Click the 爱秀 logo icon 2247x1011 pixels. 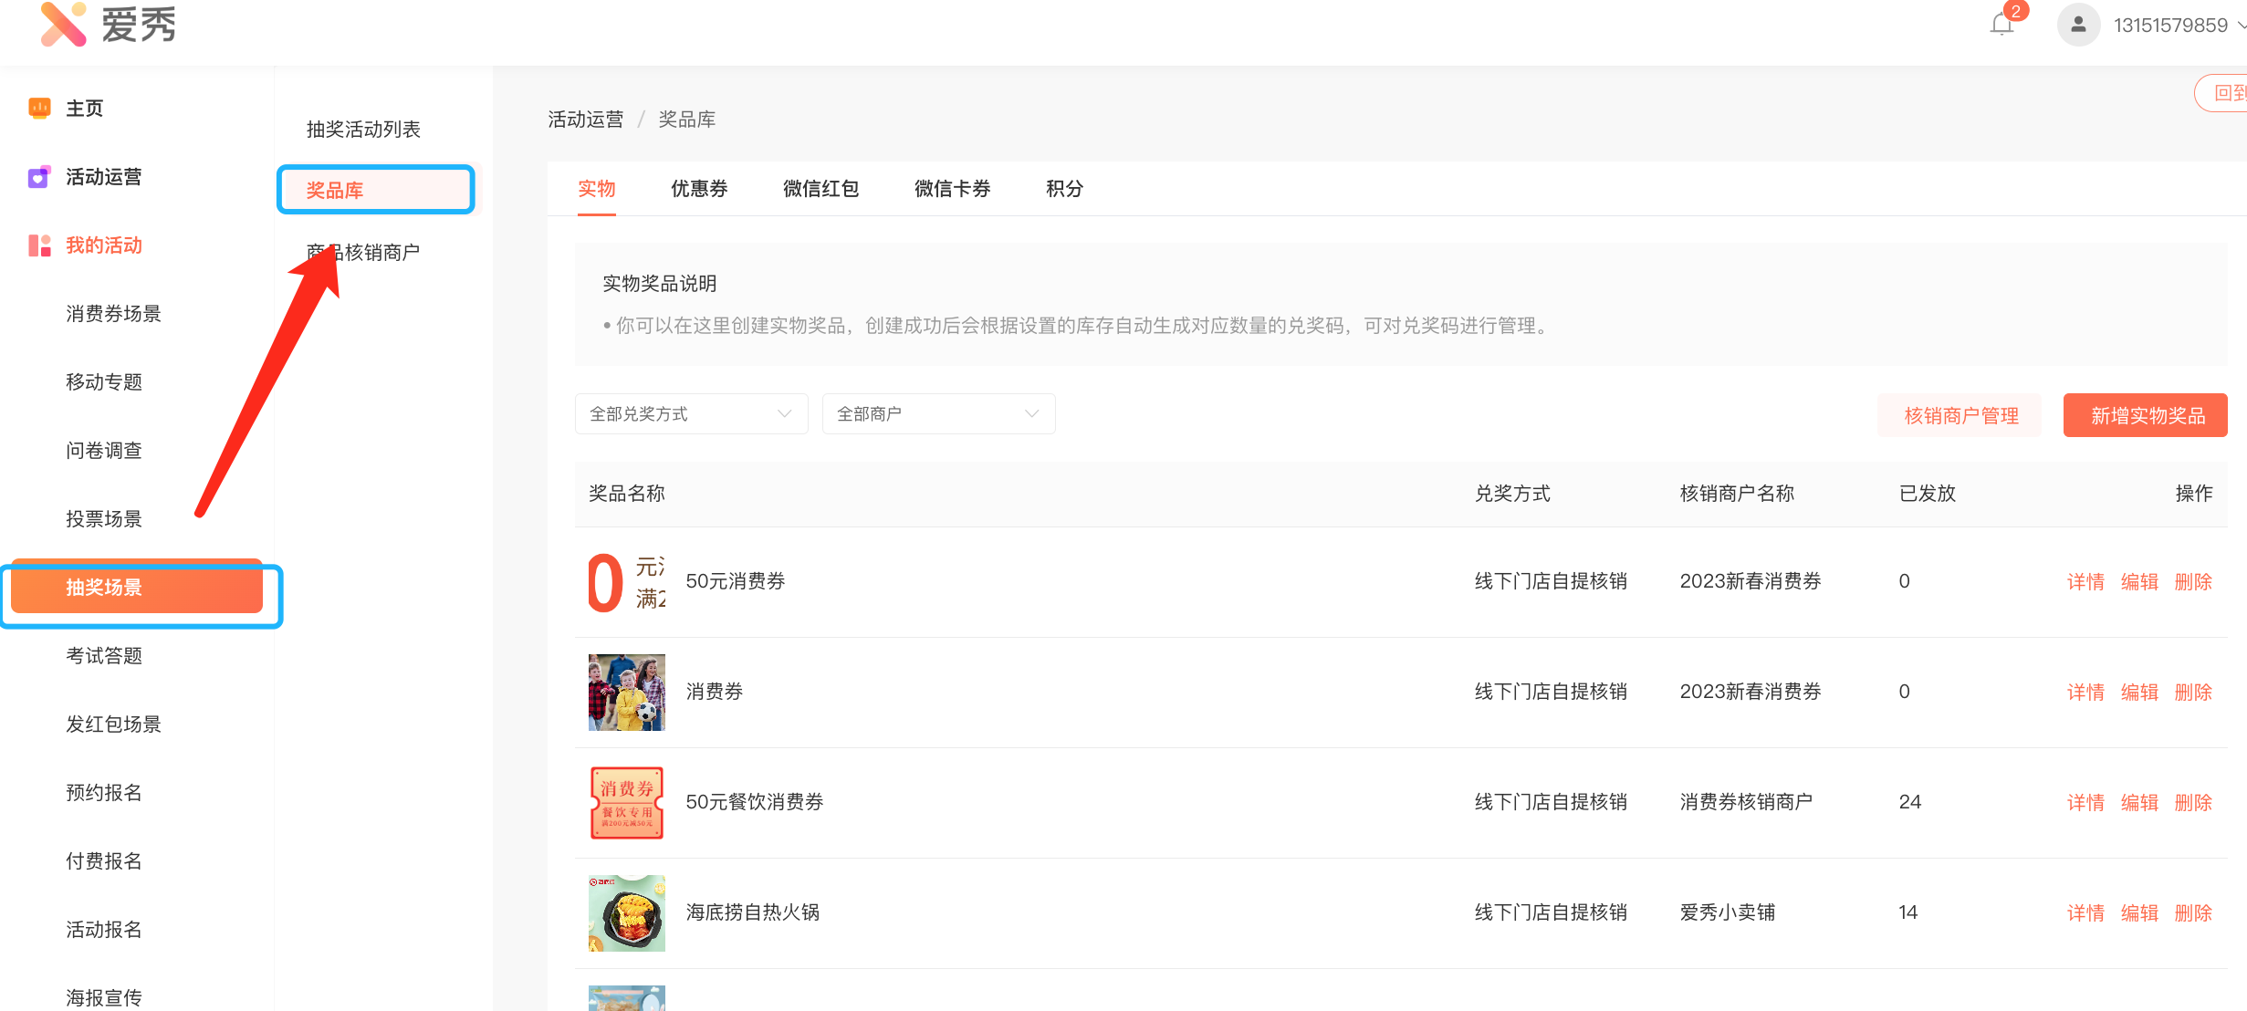pyautogui.click(x=63, y=24)
